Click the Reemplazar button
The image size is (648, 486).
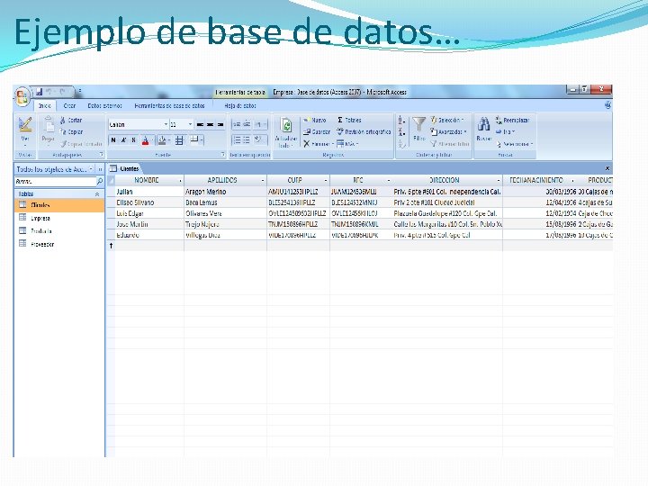[x=512, y=121]
